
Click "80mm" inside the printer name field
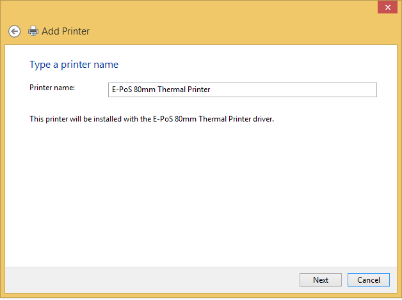144,90
